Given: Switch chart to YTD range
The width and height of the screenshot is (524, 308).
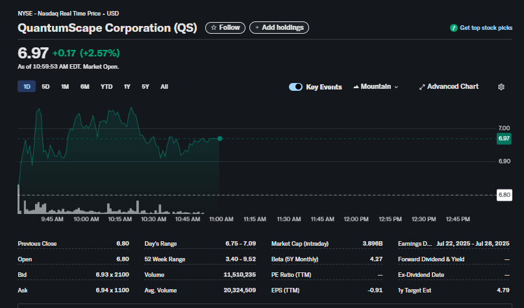Looking at the screenshot, I should (106, 87).
